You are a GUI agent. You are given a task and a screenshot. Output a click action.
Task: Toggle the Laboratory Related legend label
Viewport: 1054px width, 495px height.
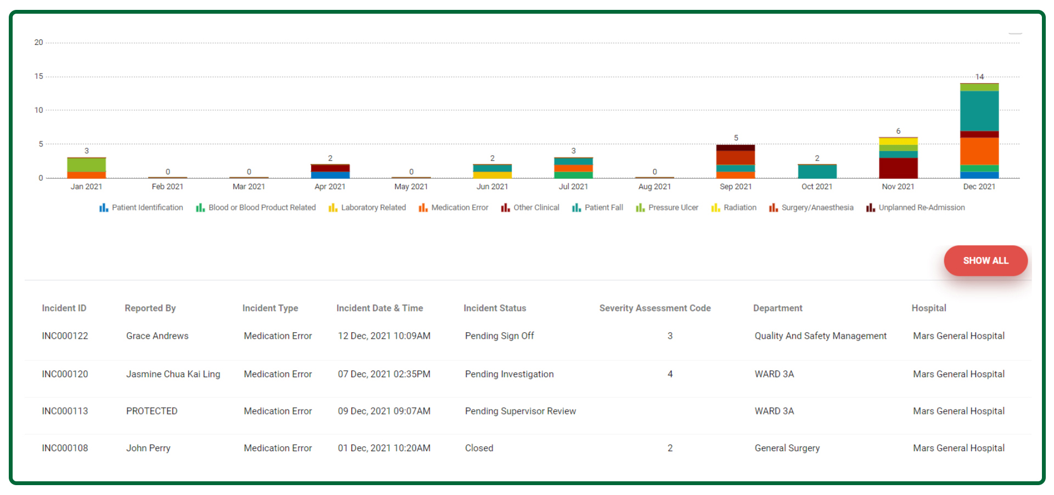pyautogui.click(x=373, y=208)
